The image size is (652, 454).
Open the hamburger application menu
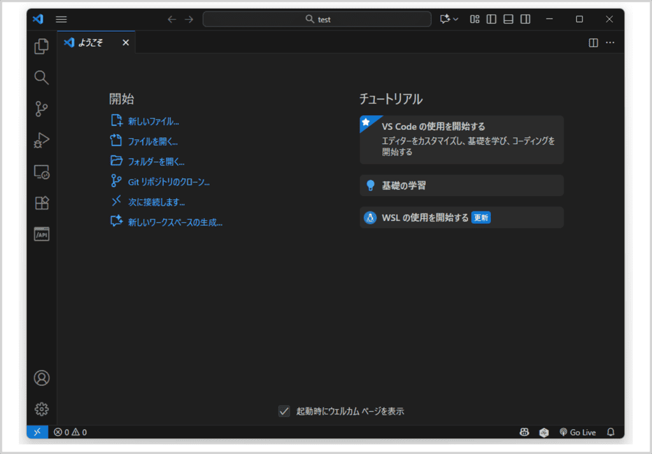click(61, 19)
